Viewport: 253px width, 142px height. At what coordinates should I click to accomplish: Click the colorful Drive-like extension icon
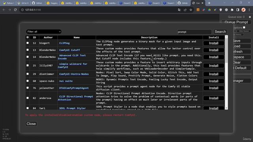click(x=209, y=10)
